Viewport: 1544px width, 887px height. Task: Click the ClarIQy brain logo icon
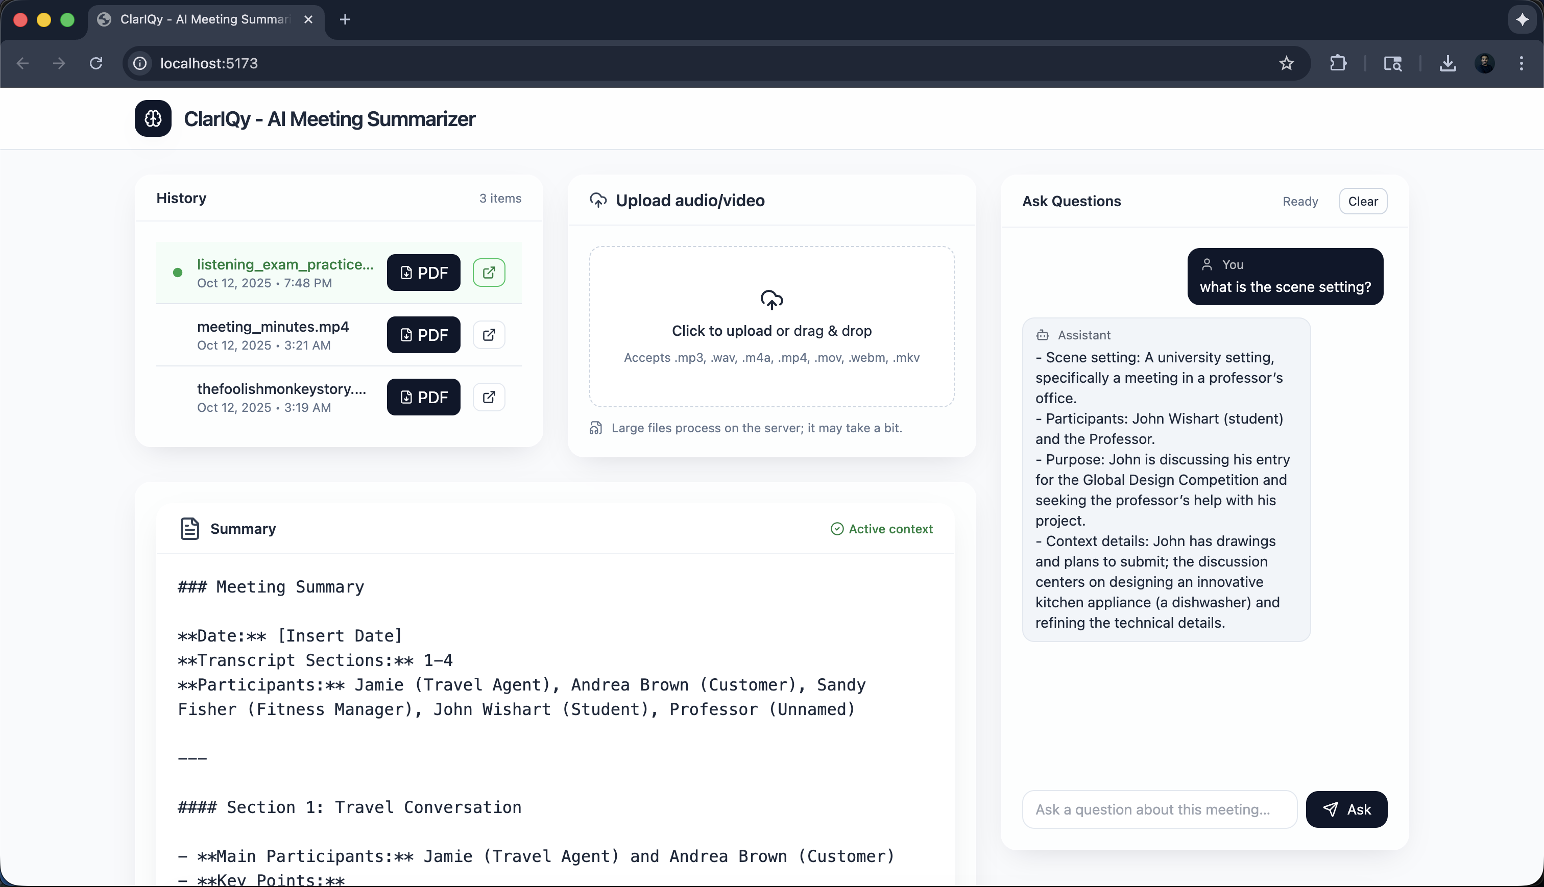tap(153, 118)
